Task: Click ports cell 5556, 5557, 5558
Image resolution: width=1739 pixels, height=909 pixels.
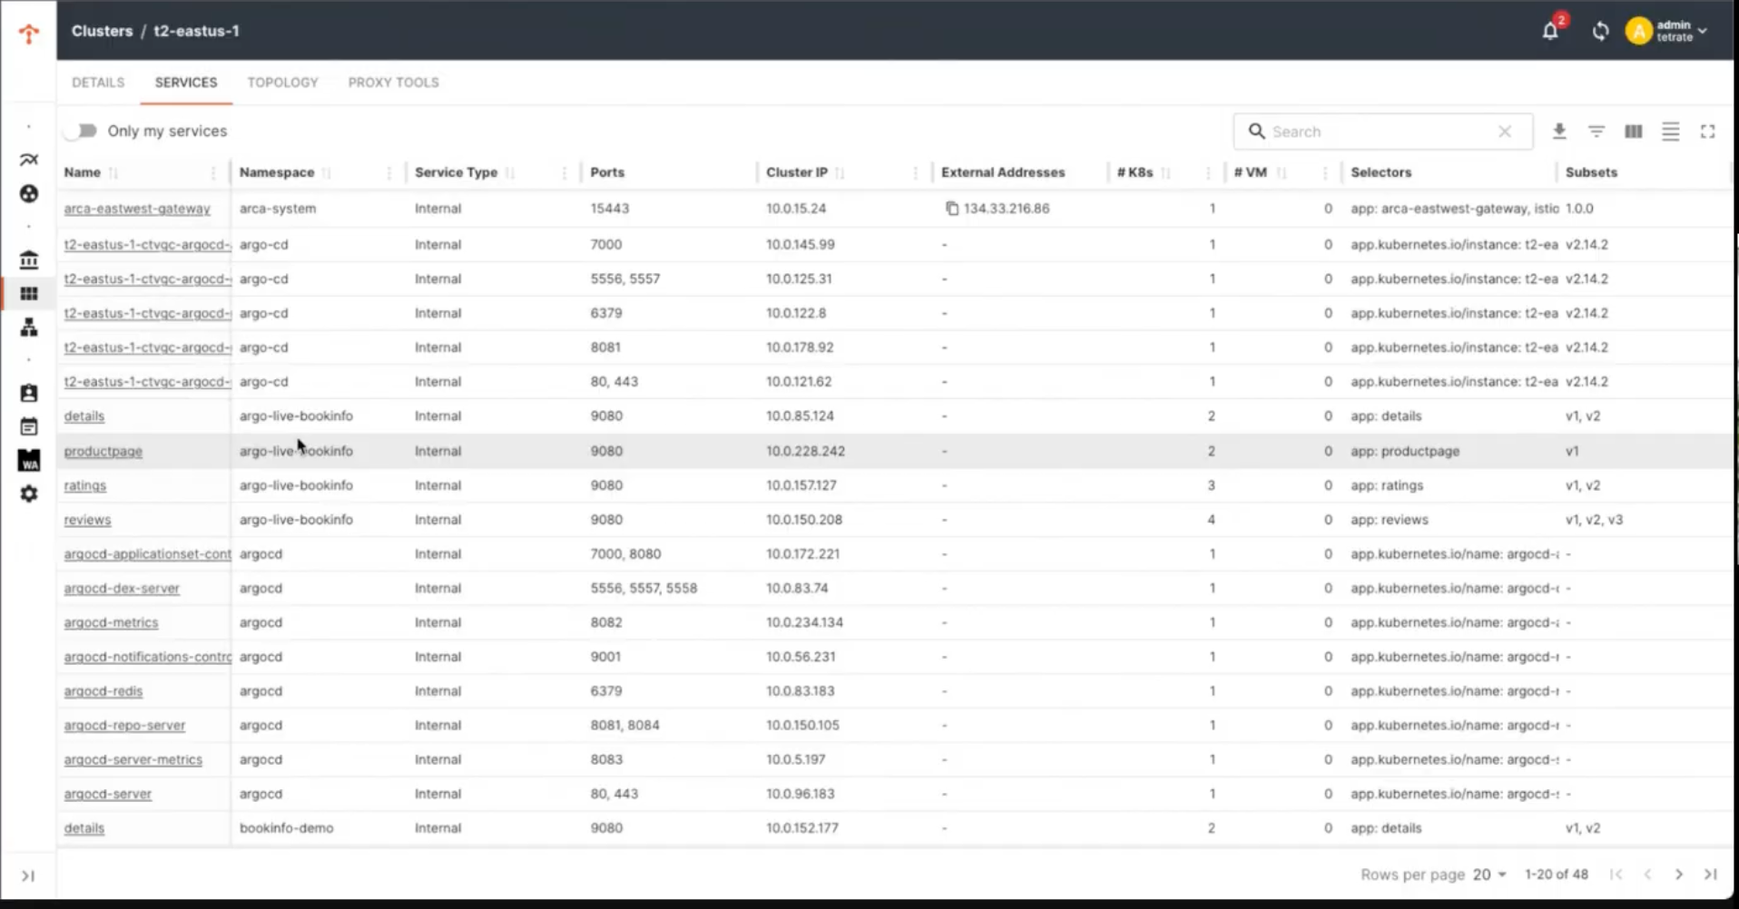Action: 644,588
